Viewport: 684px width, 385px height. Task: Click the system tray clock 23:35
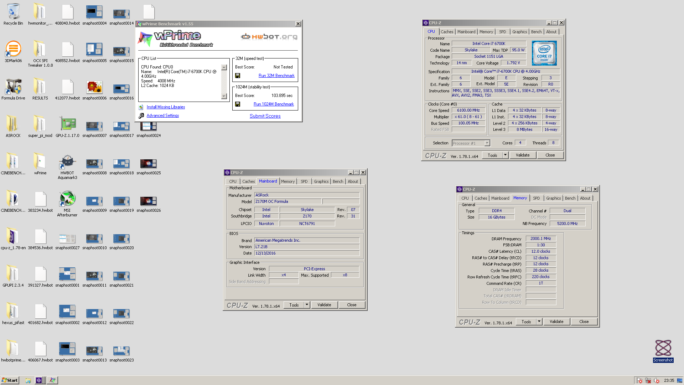(x=669, y=380)
